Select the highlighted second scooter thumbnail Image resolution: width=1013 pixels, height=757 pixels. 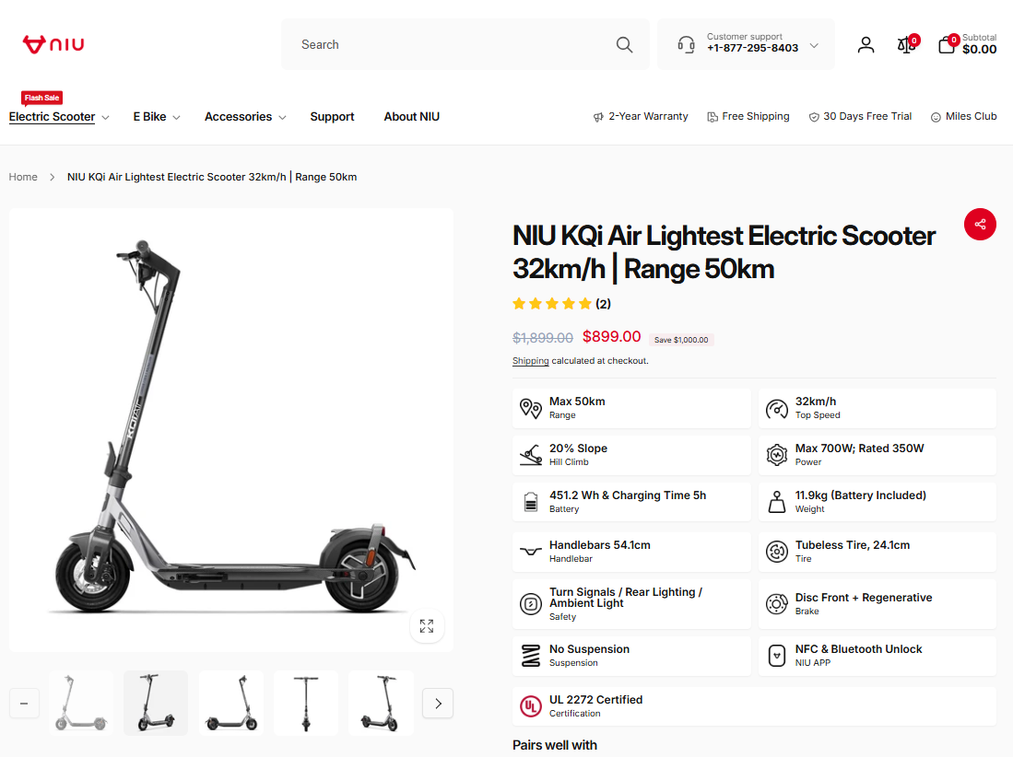156,704
